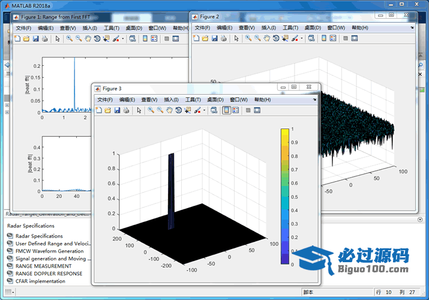Click Save icon in Figure 2 toolbar

[215, 38]
